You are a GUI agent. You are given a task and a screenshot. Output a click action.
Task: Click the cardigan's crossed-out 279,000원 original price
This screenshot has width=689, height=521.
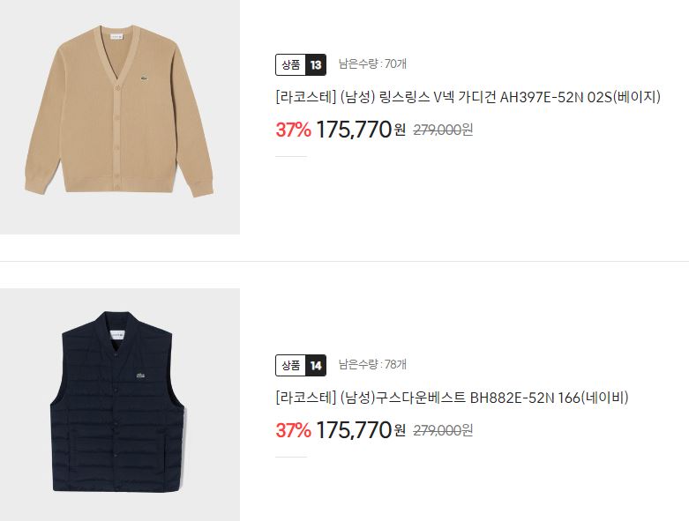[x=443, y=130]
